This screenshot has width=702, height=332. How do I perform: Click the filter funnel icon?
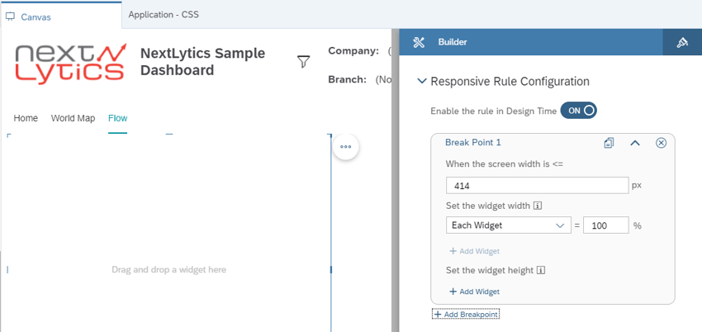[304, 62]
